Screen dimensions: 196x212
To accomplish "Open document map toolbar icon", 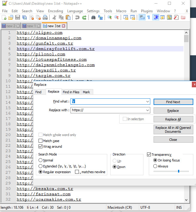I will [x=169, y=17].
